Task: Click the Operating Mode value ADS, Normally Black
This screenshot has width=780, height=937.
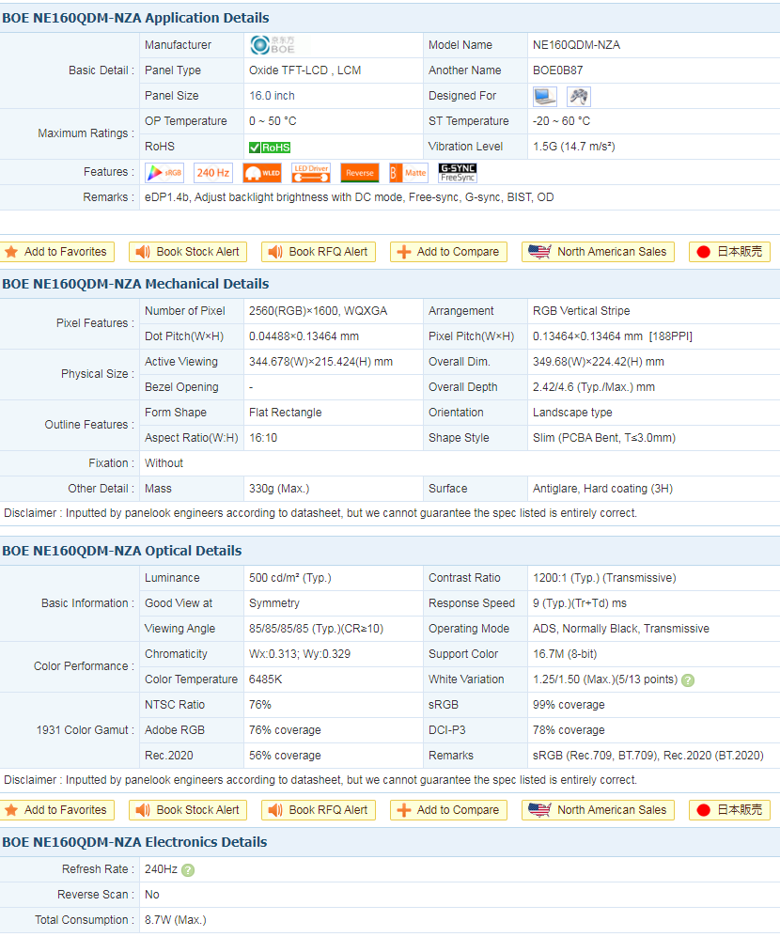Action: coord(621,629)
